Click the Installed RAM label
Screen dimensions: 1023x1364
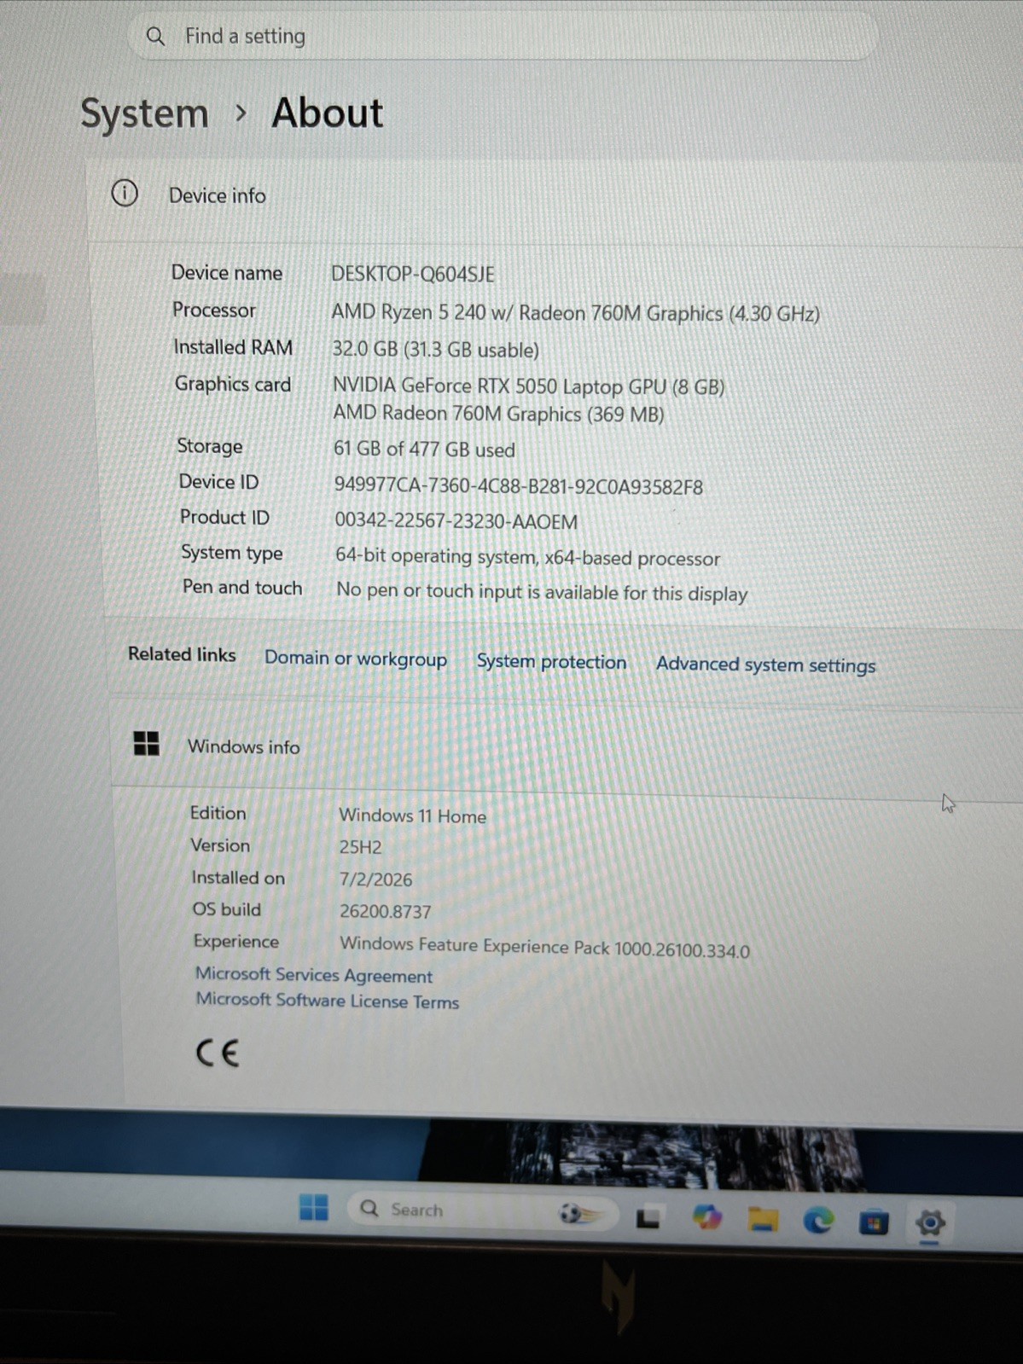coord(233,347)
